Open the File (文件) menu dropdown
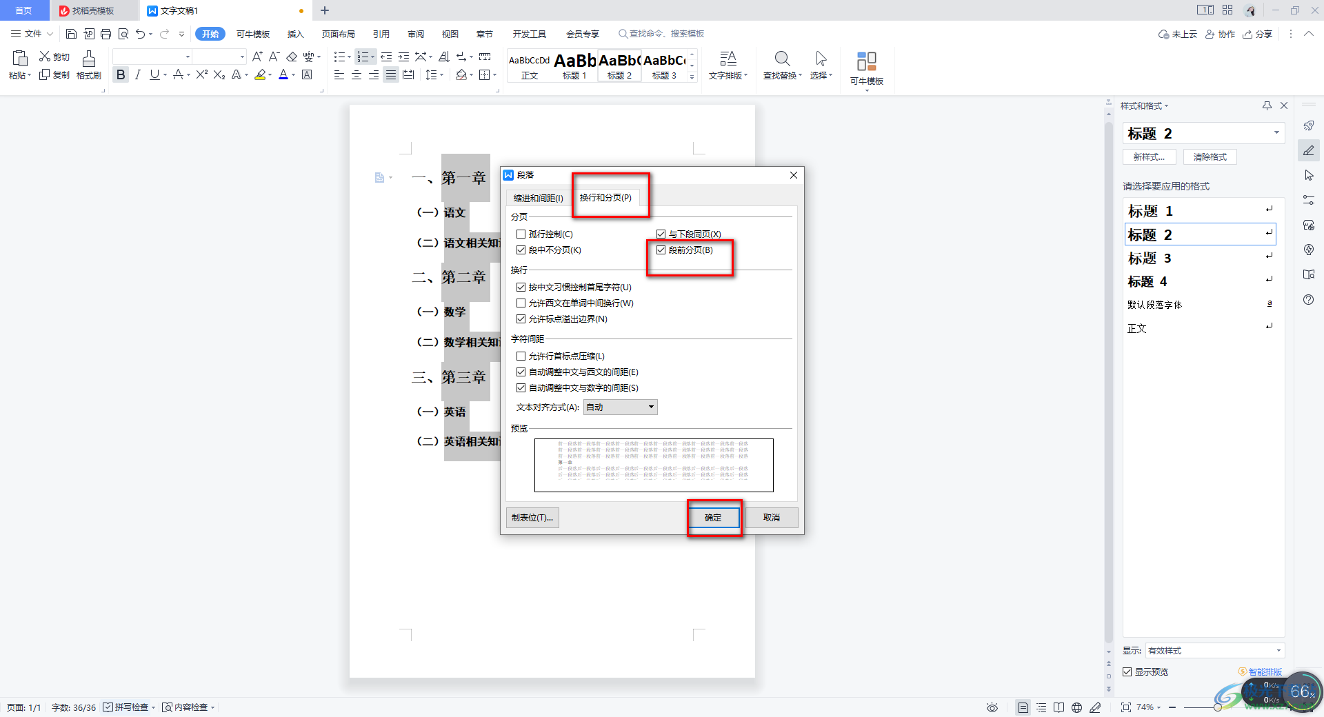The height and width of the screenshot is (717, 1324). pyautogui.click(x=32, y=34)
